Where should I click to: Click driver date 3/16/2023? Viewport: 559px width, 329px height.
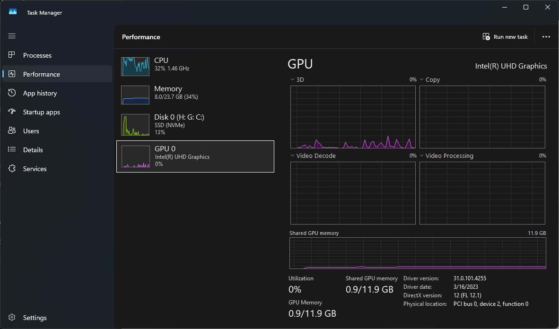[x=465, y=287]
